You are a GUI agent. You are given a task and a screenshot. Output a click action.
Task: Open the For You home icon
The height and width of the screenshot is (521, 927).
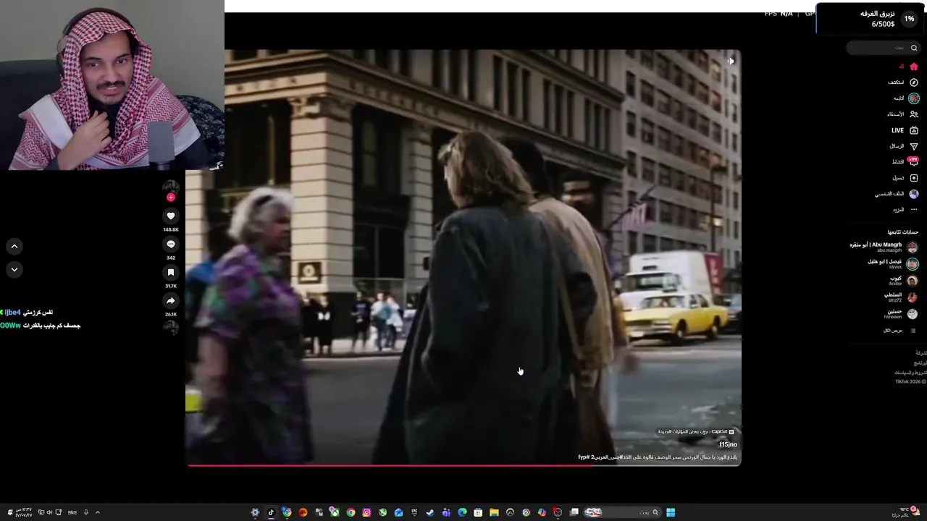click(913, 67)
